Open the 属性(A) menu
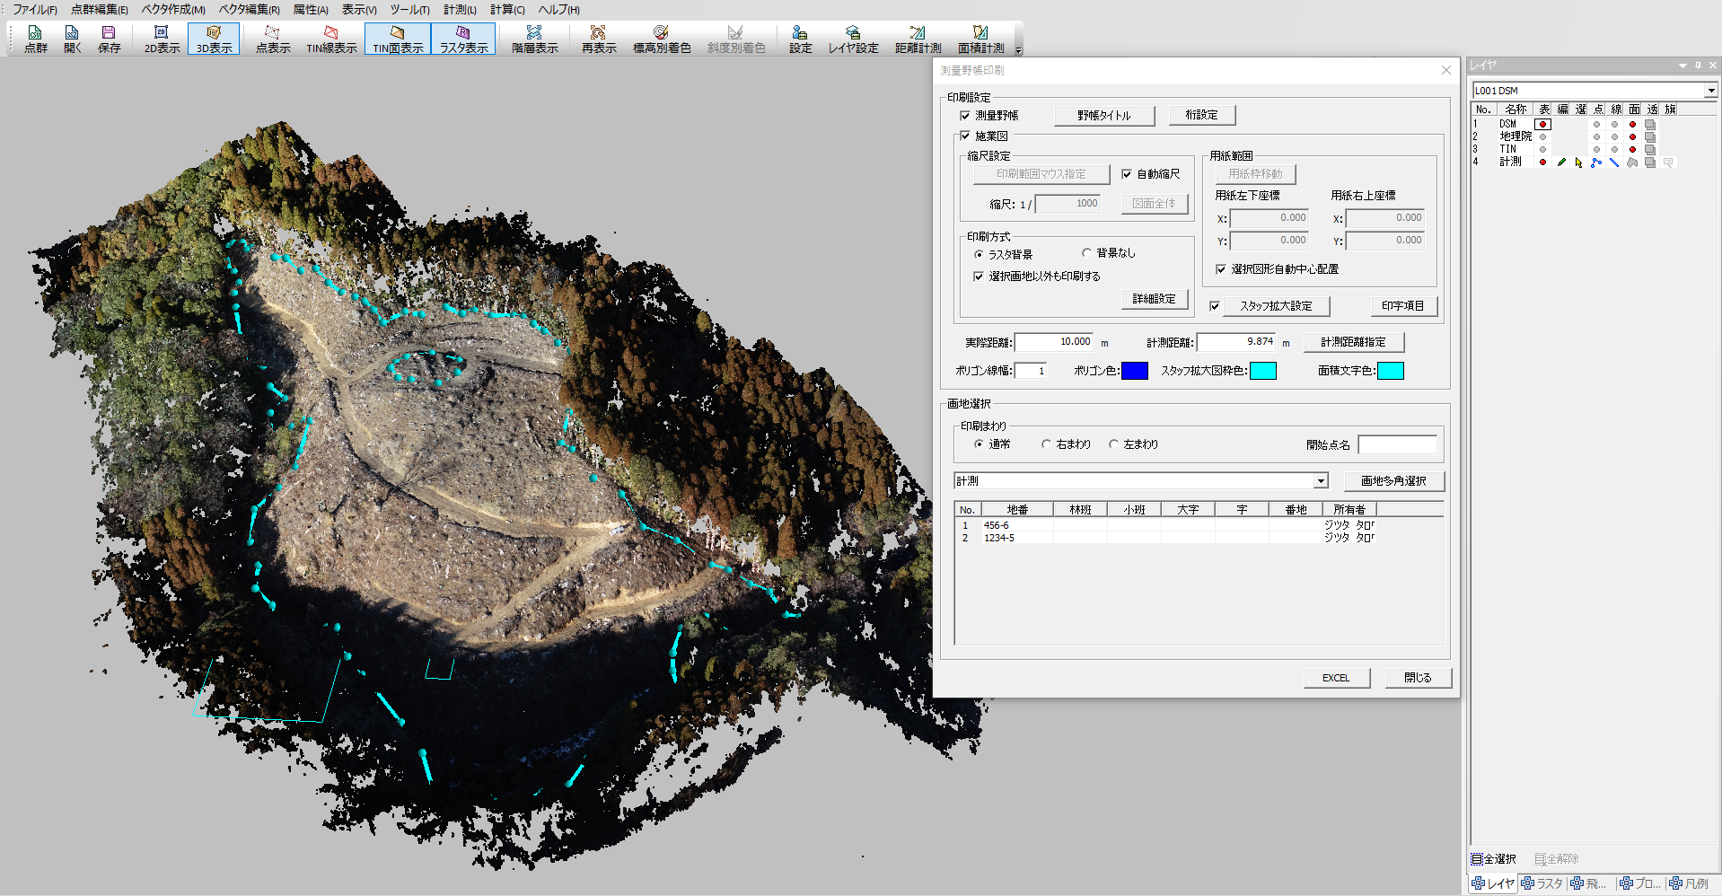The height and width of the screenshot is (896, 1722). point(311,10)
